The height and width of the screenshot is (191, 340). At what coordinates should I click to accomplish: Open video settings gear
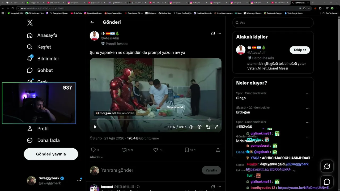point(199,127)
